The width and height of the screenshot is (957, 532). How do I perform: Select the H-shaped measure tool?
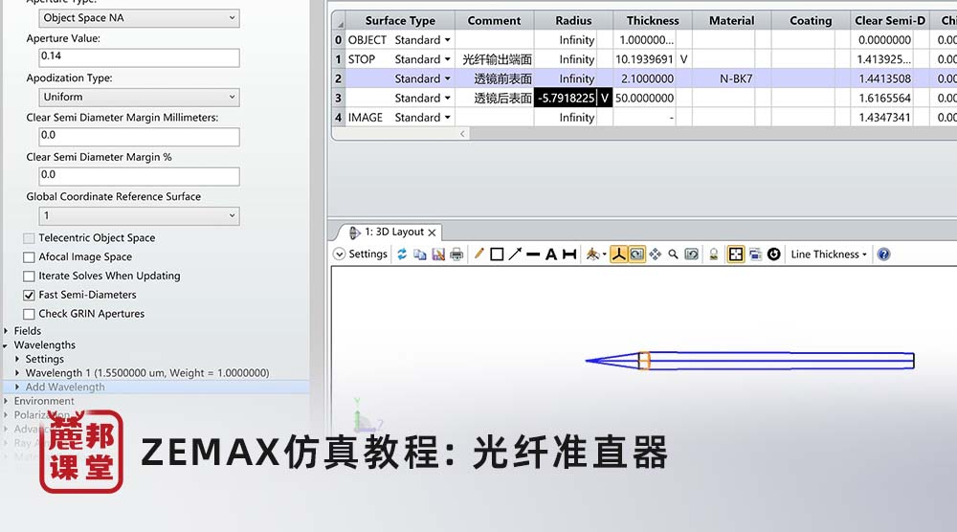point(569,255)
